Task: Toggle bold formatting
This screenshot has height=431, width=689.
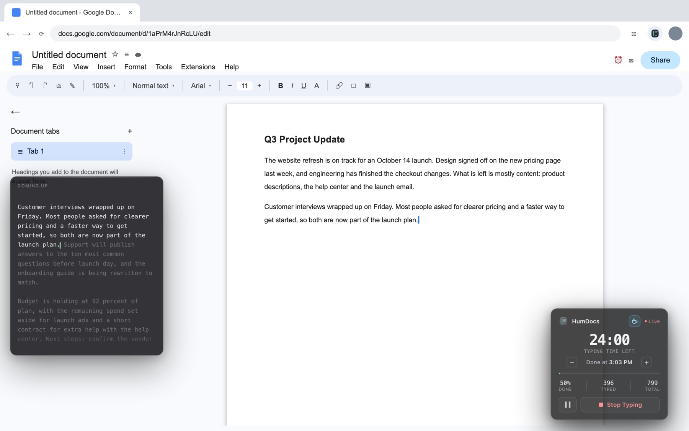Action: (280, 86)
